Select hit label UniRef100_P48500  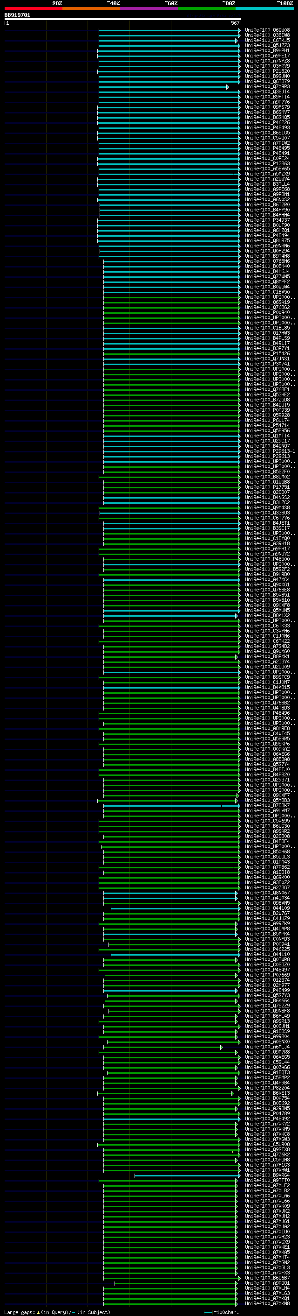click(x=267, y=559)
